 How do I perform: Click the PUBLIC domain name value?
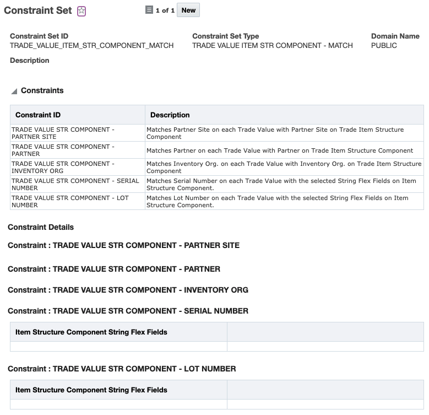(384, 45)
